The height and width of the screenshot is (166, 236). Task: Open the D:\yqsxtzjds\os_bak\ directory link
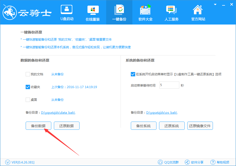point(162,113)
